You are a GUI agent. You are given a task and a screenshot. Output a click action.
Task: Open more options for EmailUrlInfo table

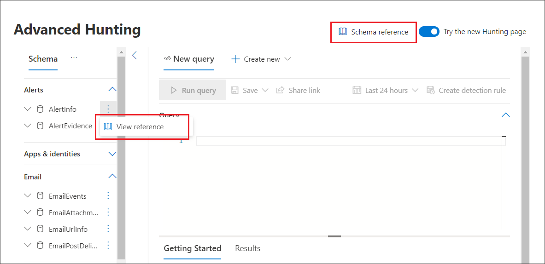tap(108, 229)
